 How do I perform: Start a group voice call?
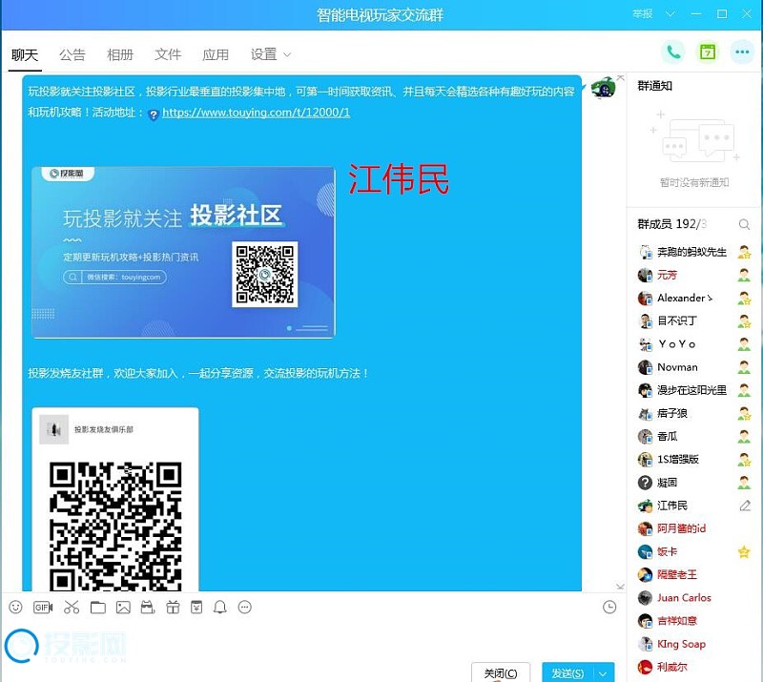pos(673,52)
